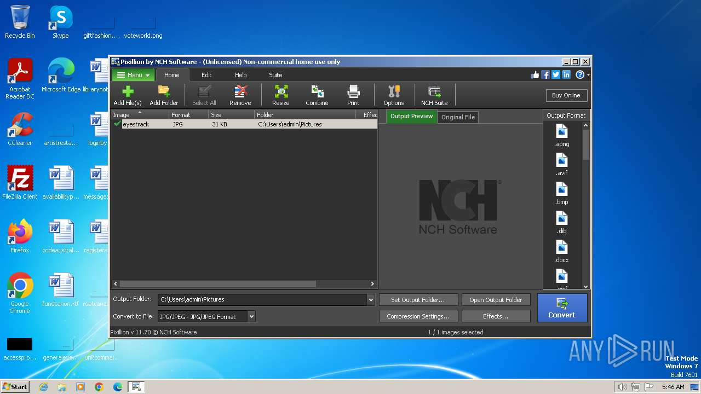Show the Original File tab
701x394 pixels.
[x=458, y=117]
